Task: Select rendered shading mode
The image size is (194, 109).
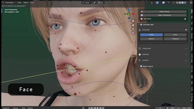Action: (x=185, y=3)
